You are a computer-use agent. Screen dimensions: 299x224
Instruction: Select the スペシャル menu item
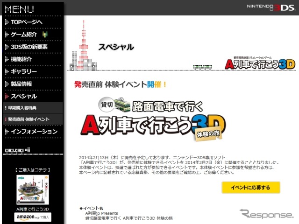24,96
